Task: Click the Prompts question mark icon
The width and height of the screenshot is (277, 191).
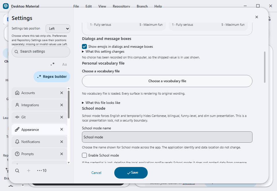Action: [17, 154]
